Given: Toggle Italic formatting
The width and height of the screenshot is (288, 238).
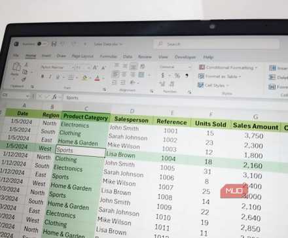Looking at the screenshot, I should click(50, 76).
